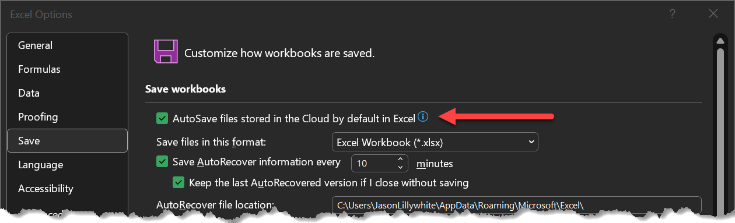Open the Save files in this format dropdown
The image size is (735, 223).
point(435,142)
